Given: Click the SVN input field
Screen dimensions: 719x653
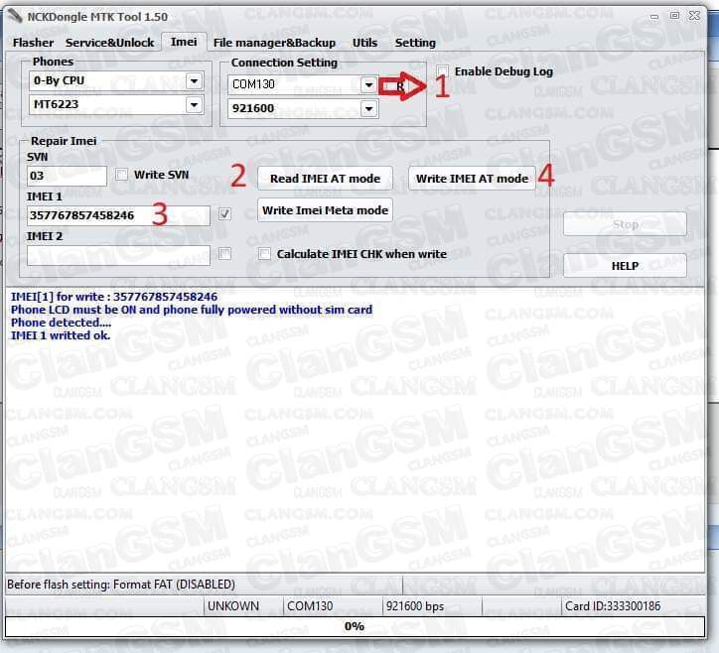Looking at the screenshot, I should pos(67,176).
